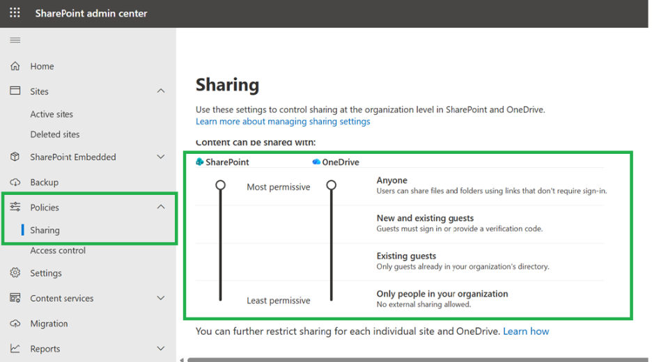Collapse the Policies section chevron

[x=161, y=207]
